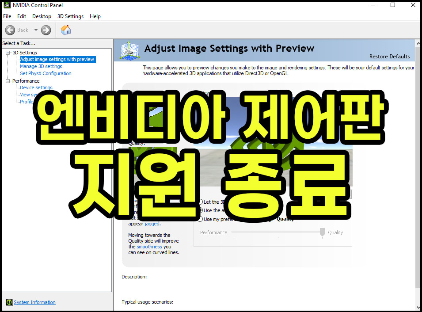Viewport: 422px width, 312px height.
Task: Open the Back history dropdown arrow
Action: (36, 30)
